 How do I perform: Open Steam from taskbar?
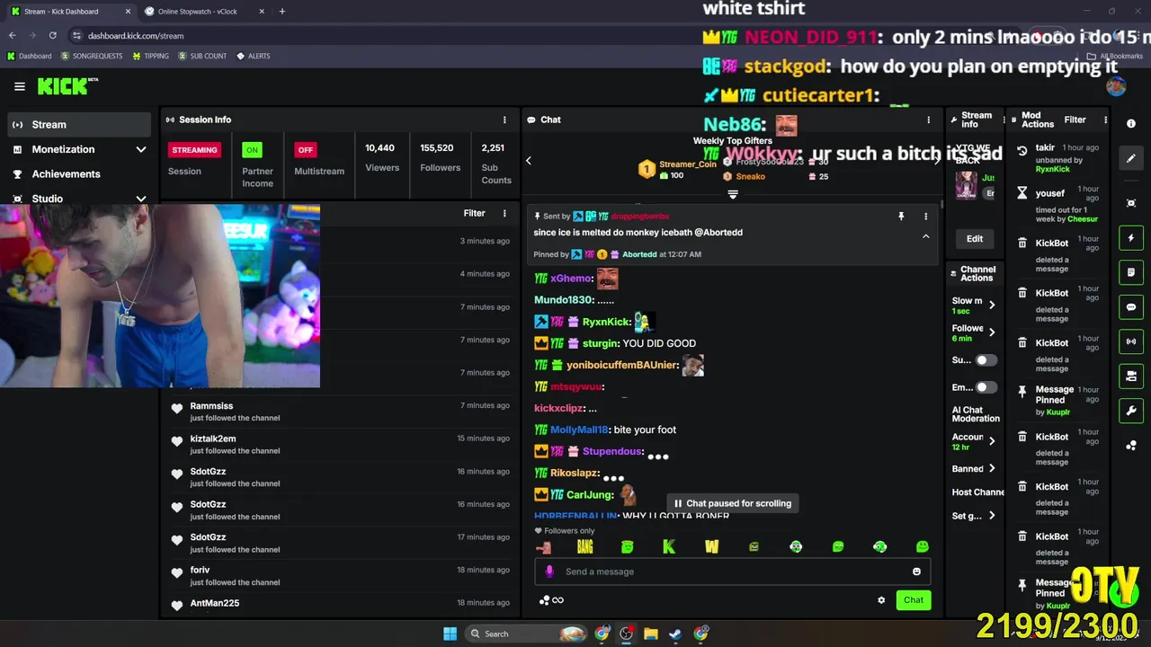tap(675, 634)
